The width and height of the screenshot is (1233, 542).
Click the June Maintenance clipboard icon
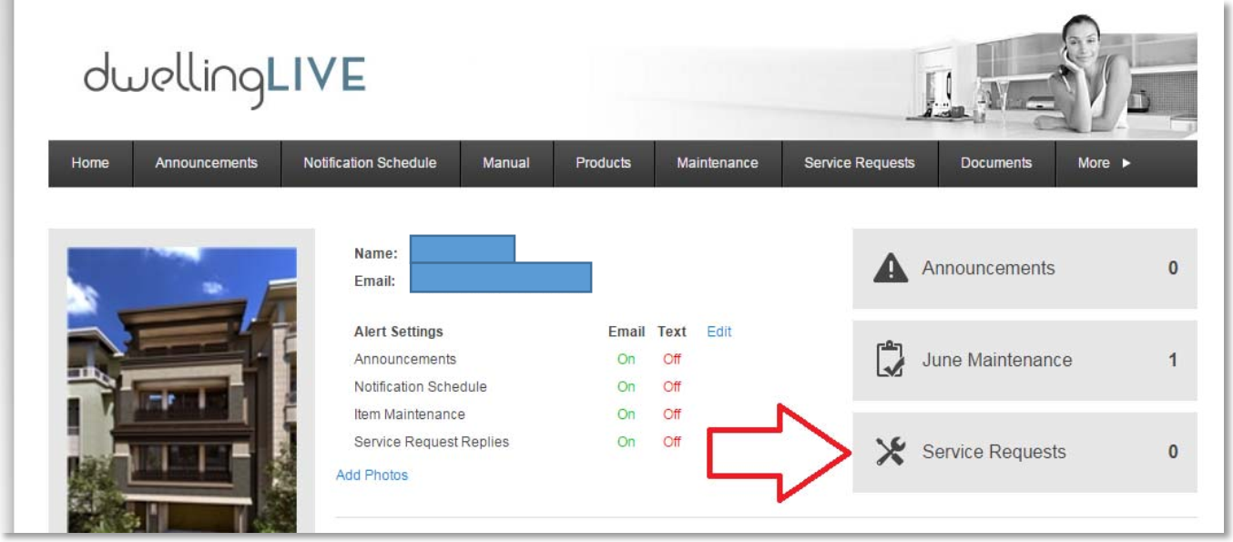point(890,361)
